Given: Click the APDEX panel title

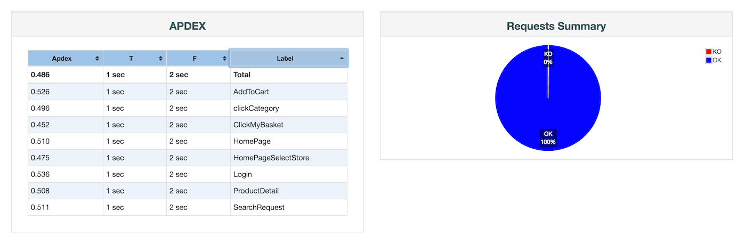Looking at the screenshot, I should click(x=188, y=26).
